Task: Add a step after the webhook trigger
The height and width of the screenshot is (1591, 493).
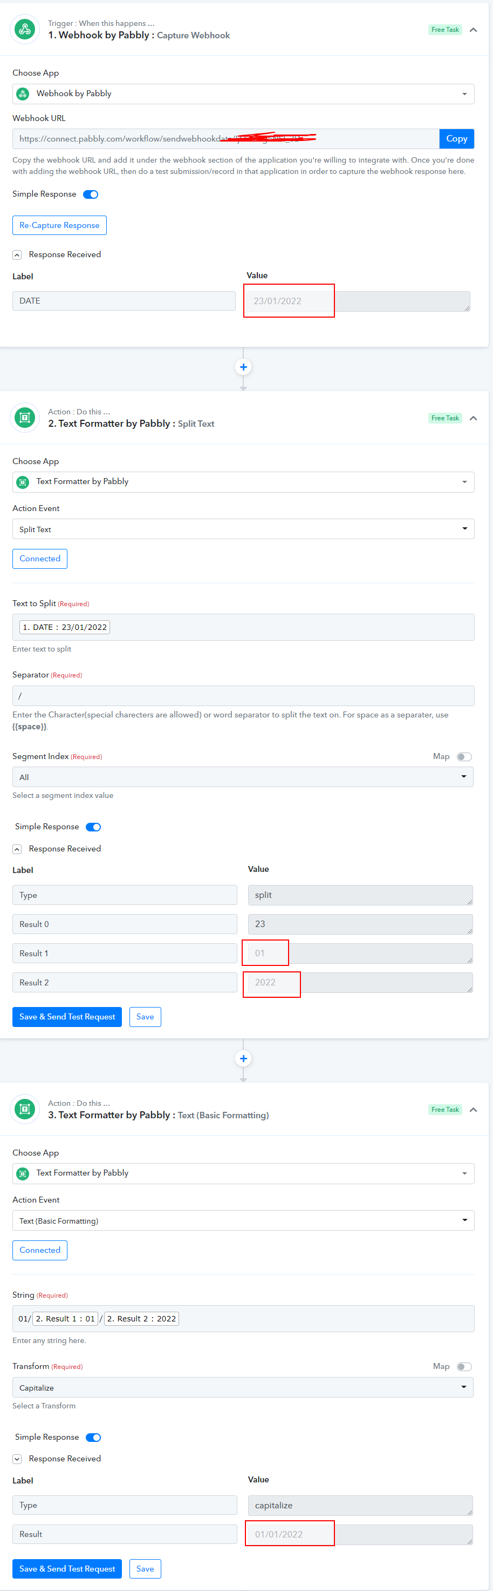Action: 243,367
